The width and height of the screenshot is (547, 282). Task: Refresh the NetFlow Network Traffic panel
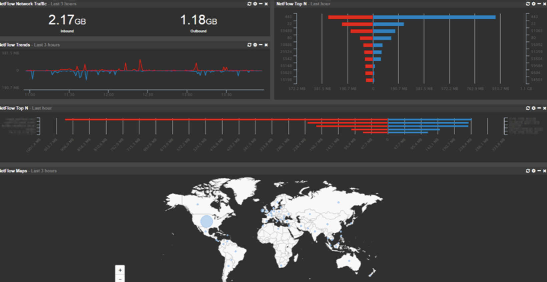pyautogui.click(x=249, y=4)
